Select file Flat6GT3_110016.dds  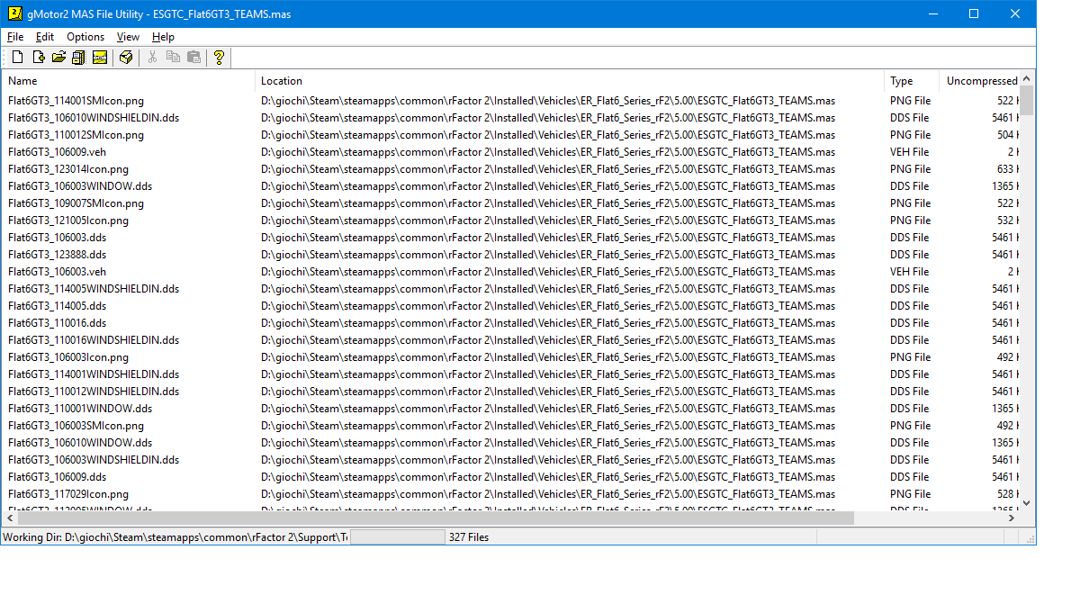click(x=57, y=323)
